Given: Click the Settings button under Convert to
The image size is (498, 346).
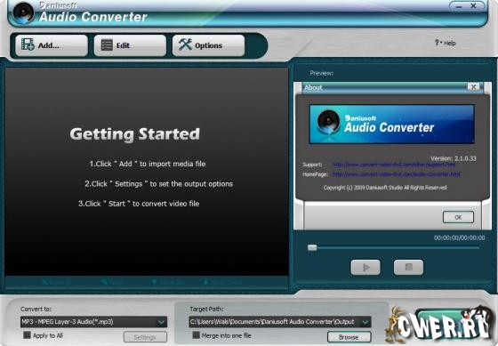Looking at the screenshot, I should click(x=145, y=337).
